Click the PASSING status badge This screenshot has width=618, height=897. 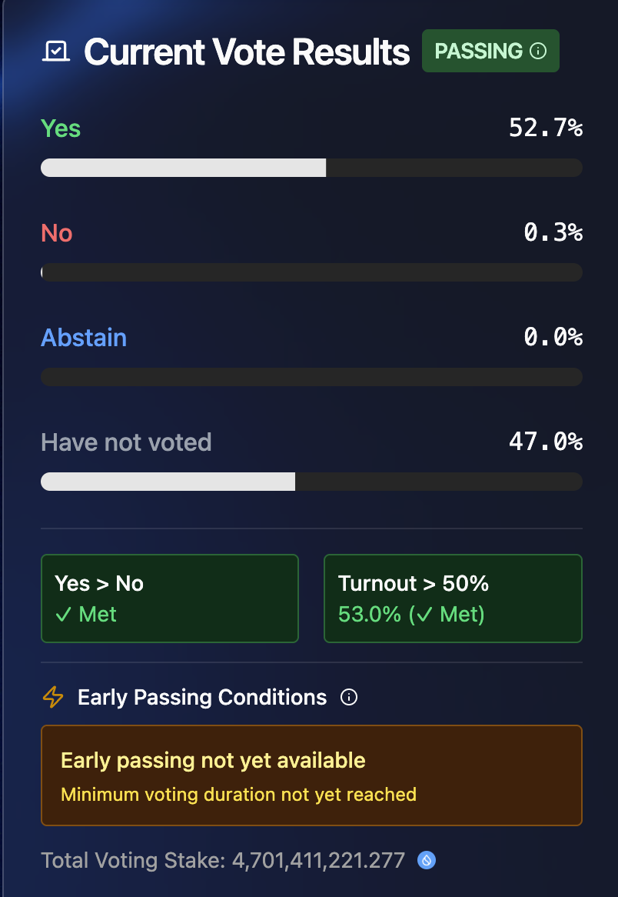pos(490,52)
